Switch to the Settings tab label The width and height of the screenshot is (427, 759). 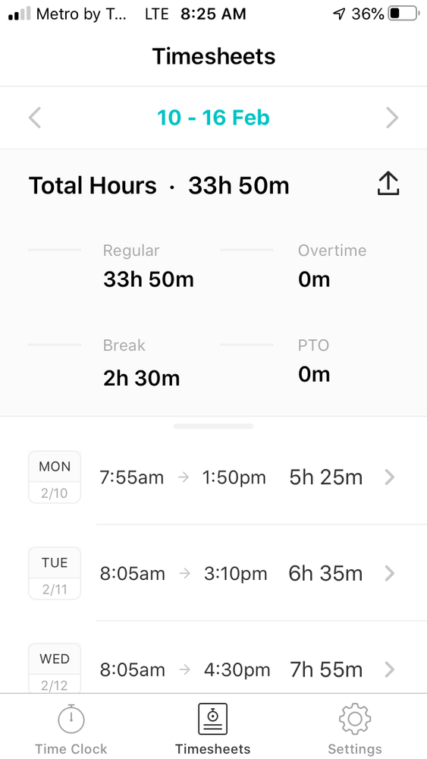355,749
